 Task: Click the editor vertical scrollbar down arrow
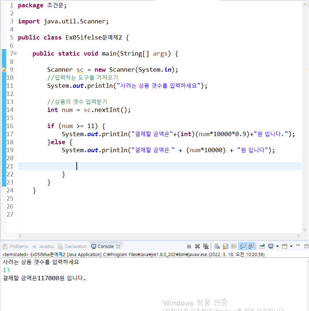point(305,230)
